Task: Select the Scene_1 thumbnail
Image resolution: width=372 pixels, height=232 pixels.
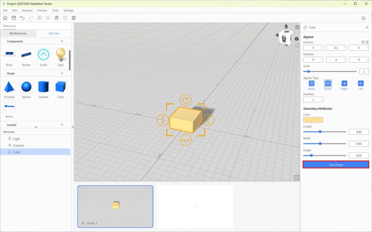Action: (x=115, y=206)
